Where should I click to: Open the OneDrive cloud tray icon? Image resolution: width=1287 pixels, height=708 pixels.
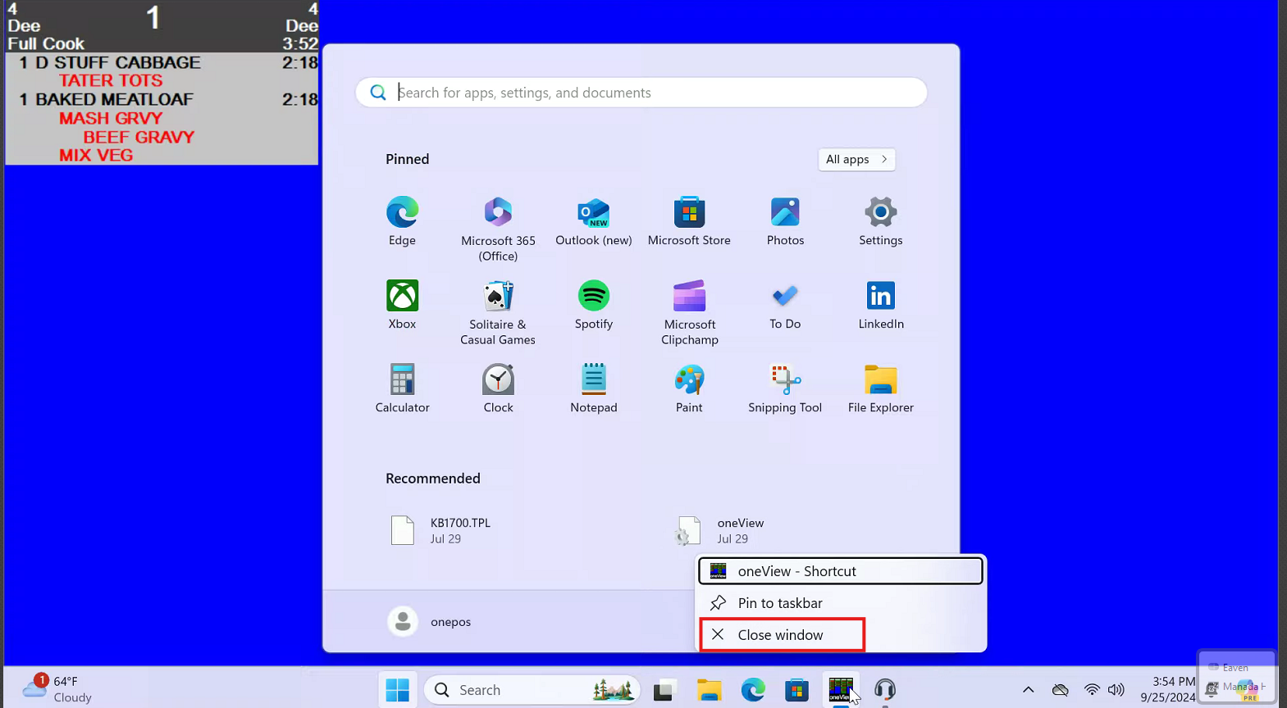pyautogui.click(x=1061, y=690)
